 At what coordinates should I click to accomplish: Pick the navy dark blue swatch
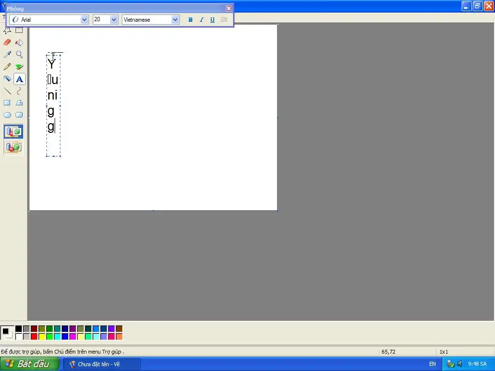pos(65,328)
